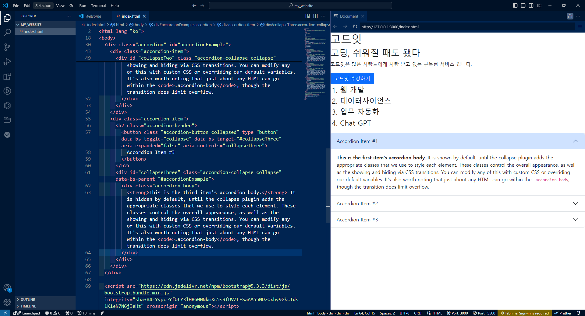The width and height of the screenshot is (585, 316).
Task: Open editor More Actions beside split editor
Action: coord(324,16)
